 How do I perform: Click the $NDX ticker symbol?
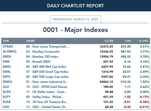(x=7, y=57)
